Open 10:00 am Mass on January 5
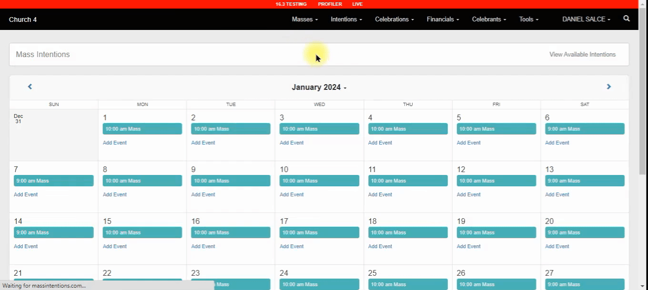The height and width of the screenshot is (290, 648). click(x=496, y=129)
